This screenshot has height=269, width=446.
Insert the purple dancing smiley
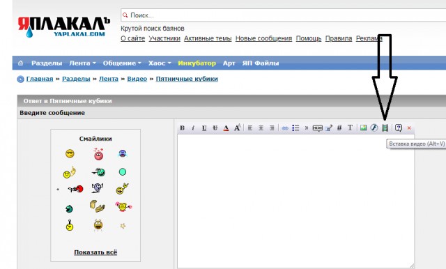point(98,187)
